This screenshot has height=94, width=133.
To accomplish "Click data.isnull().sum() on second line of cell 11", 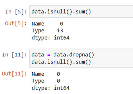I will click(x=61, y=62).
